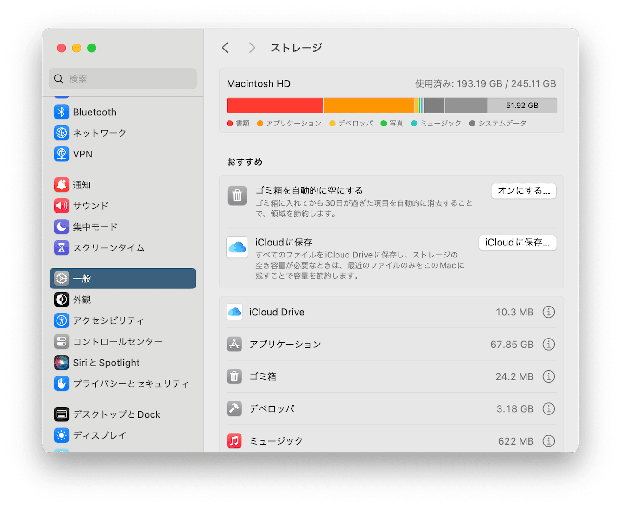Click Siri と Spotlight icon
Image resolution: width=621 pixels, height=508 pixels.
click(x=62, y=363)
